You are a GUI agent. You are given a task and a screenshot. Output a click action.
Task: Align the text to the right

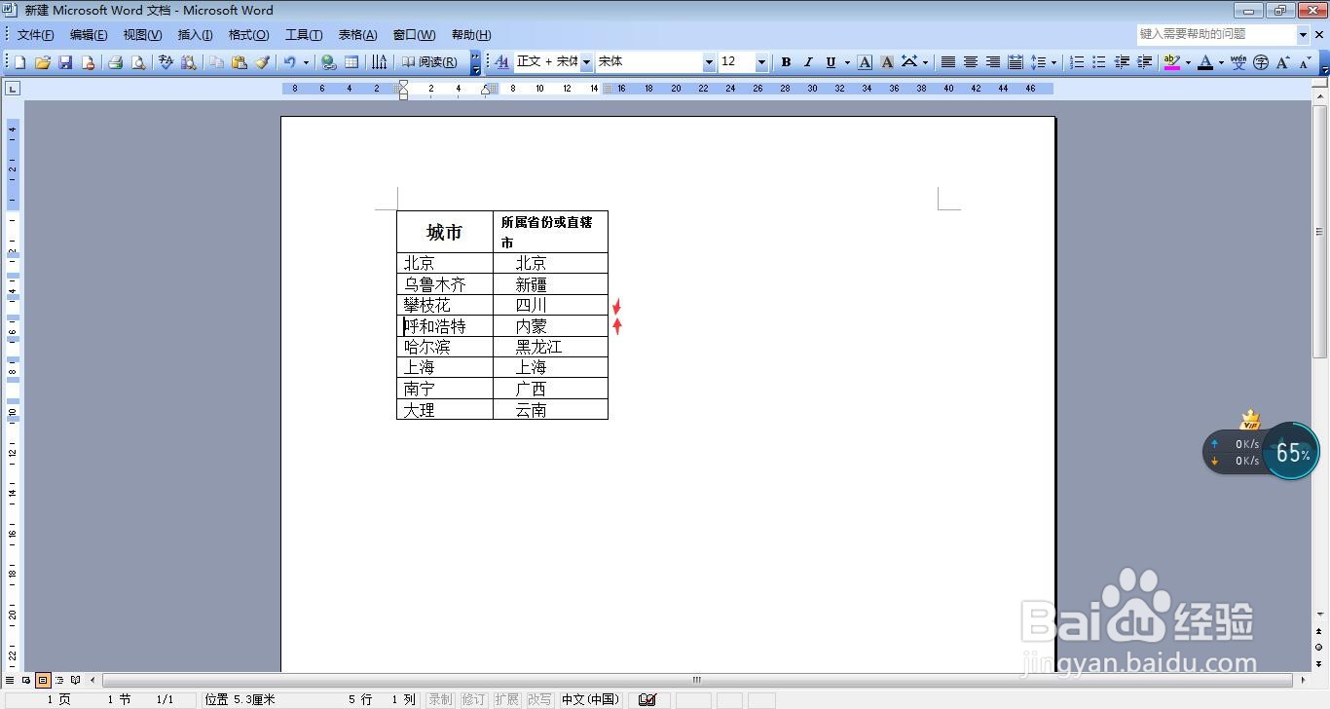(993, 62)
